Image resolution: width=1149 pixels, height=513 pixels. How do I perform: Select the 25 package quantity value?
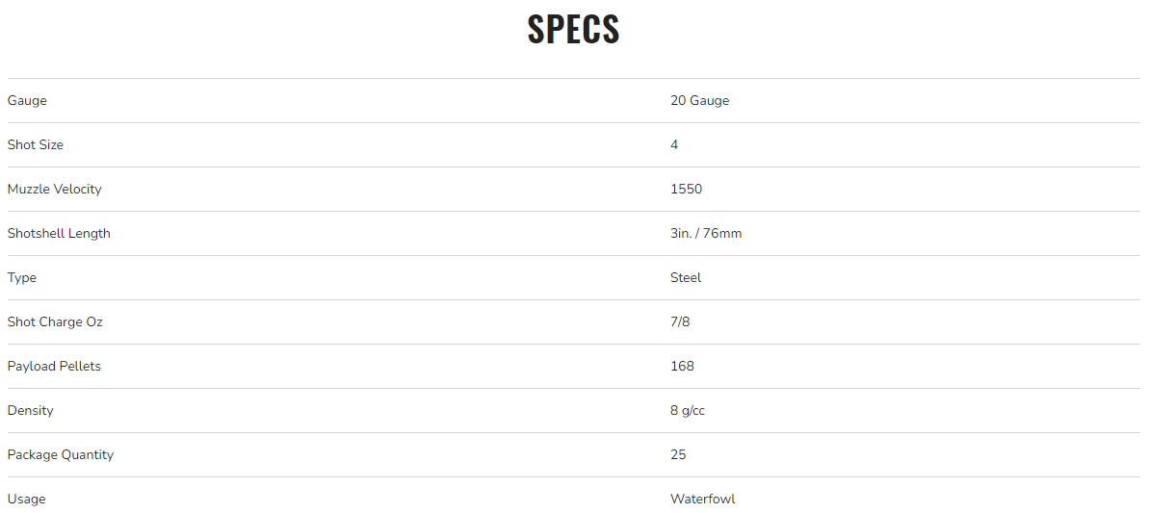pyautogui.click(x=678, y=455)
